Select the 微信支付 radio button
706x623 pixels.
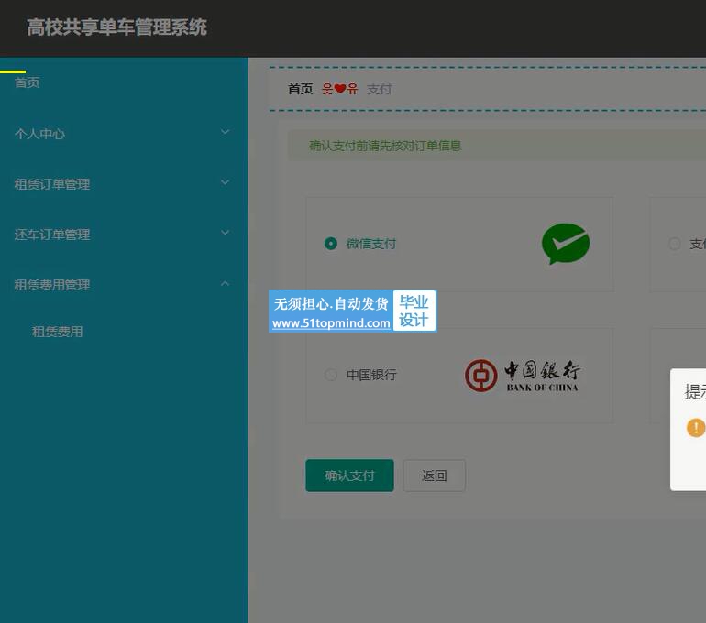tap(330, 244)
